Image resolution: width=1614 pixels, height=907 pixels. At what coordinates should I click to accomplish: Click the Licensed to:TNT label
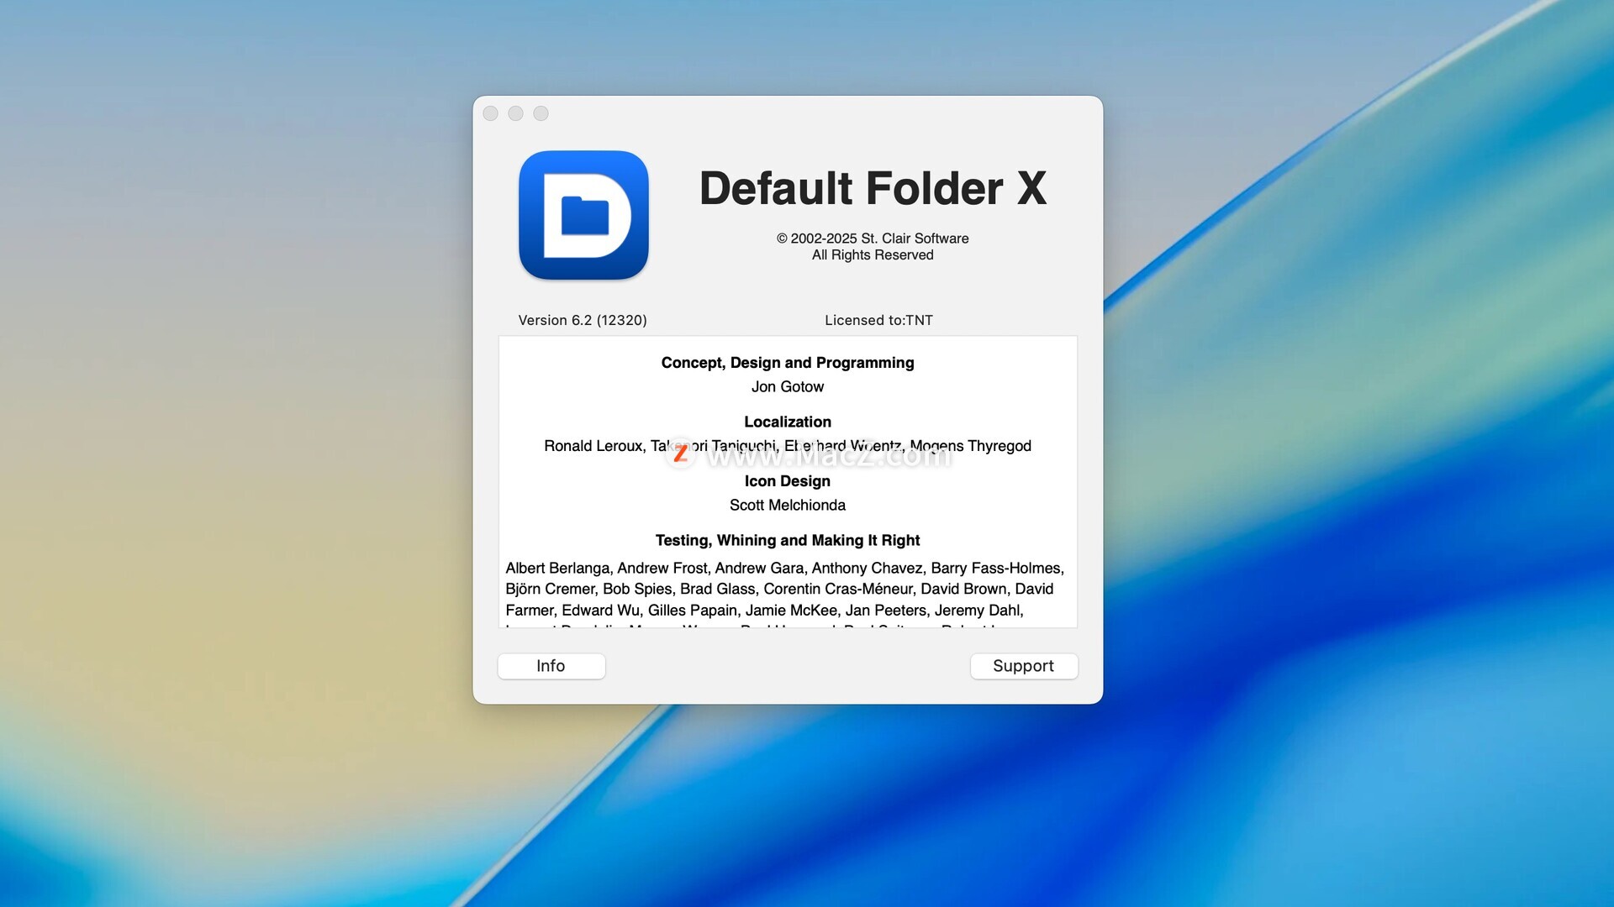tap(878, 320)
